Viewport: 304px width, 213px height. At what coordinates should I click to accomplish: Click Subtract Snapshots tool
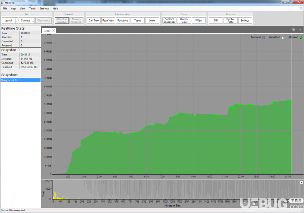pyautogui.click(x=169, y=20)
